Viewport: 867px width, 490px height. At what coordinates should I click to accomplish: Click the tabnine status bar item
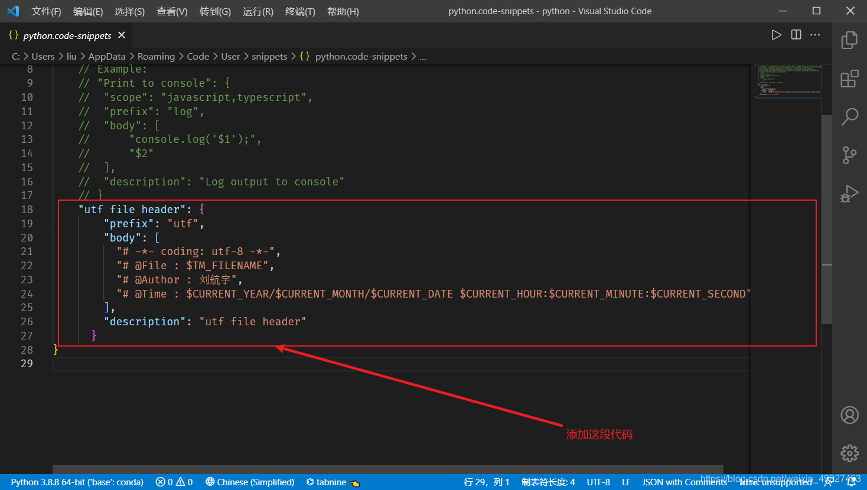point(333,482)
